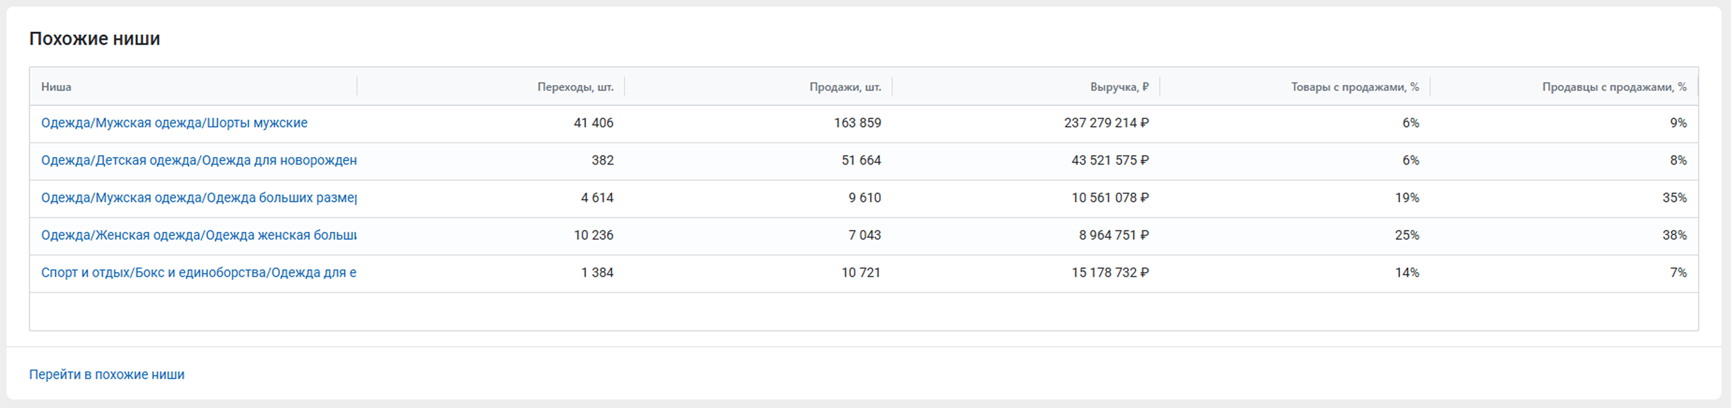Select the 10 561 078 ₽ revenue cell
This screenshot has width=1731, height=408.
1110,197
